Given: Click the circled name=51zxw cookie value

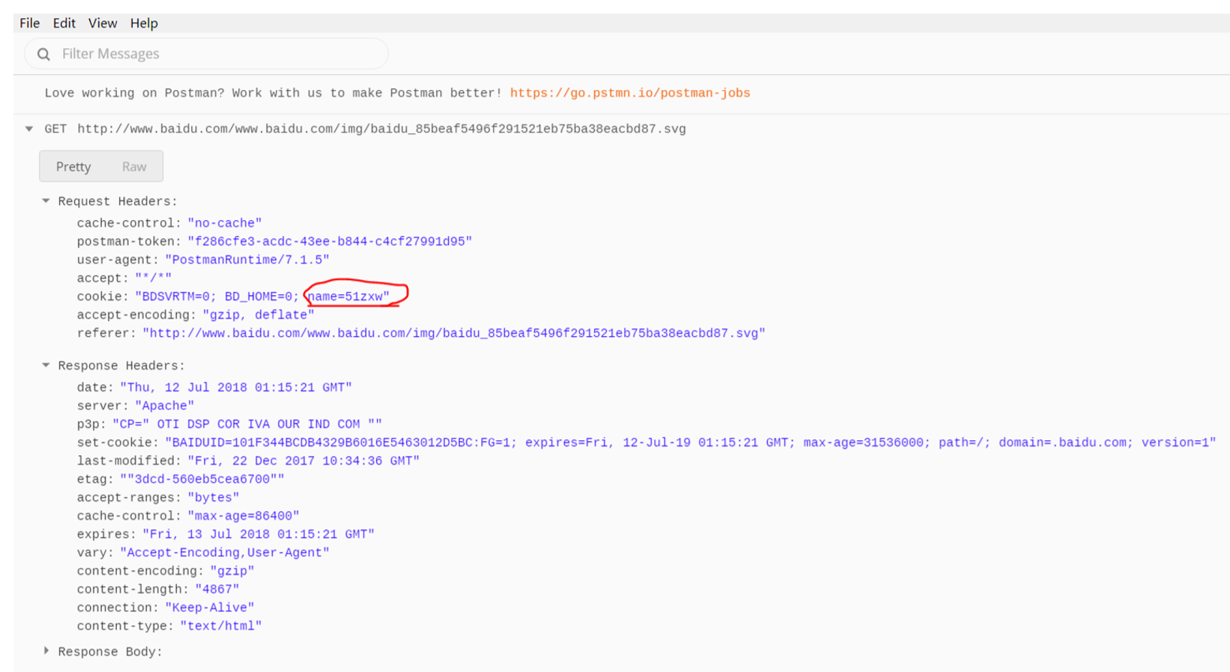Looking at the screenshot, I should tap(348, 297).
